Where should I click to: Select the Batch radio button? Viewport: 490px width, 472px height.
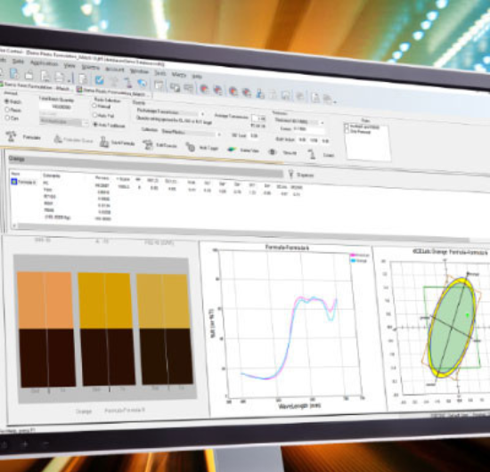tap(6, 102)
